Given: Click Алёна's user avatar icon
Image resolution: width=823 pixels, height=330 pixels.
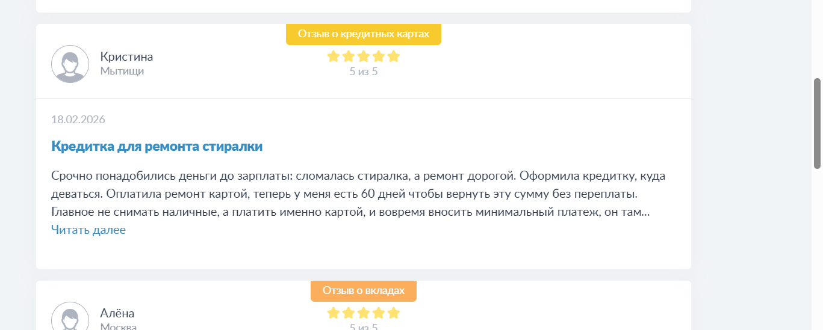Looking at the screenshot, I should point(70,317).
